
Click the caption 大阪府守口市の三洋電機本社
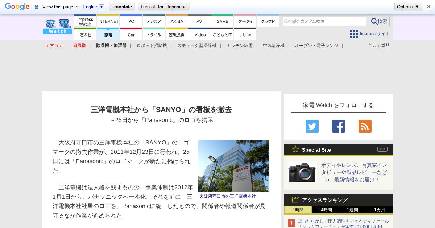coord(228,196)
